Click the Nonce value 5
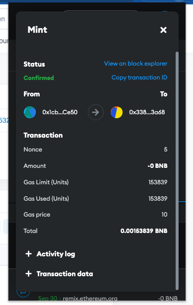 point(166,150)
